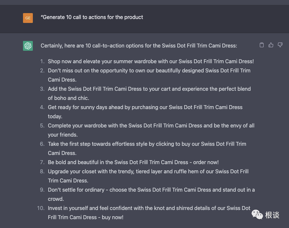Image resolution: width=289 pixels, height=228 pixels.
Task: Click the WeChat logo watermark
Action: [x=257, y=215]
